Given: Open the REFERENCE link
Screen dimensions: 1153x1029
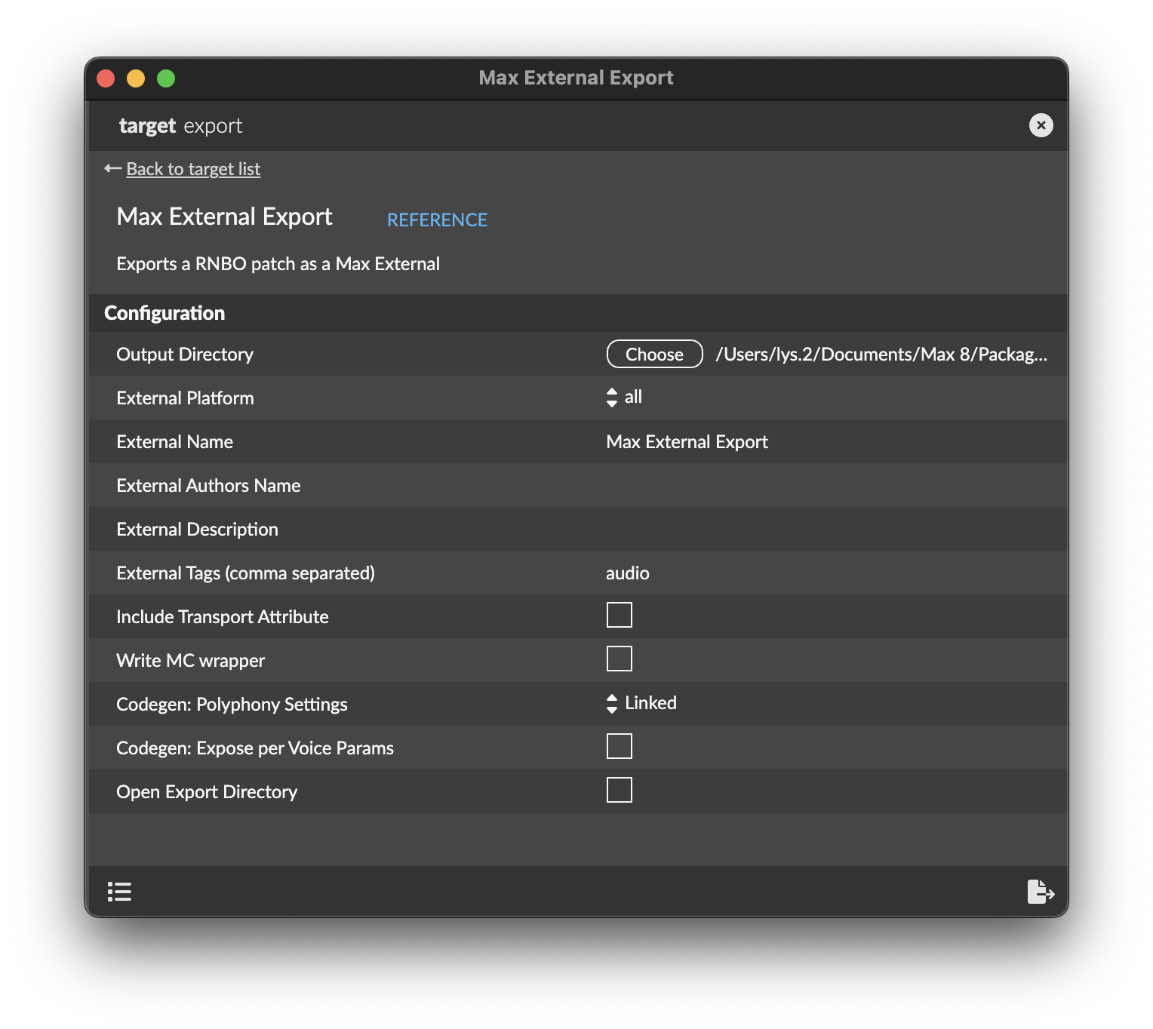Looking at the screenshot, I should [437, 220].
